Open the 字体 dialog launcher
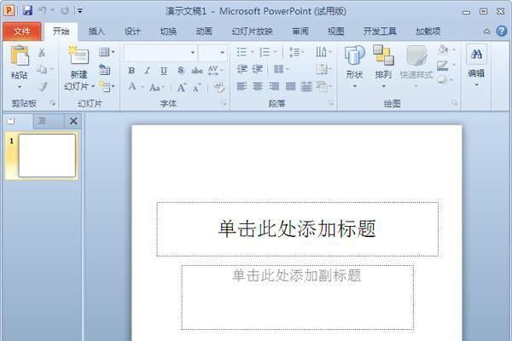The image size is (512, 341). coord(224,103)
